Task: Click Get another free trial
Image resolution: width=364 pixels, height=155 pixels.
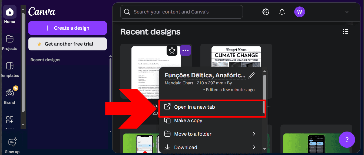Action: pos(68,44)
